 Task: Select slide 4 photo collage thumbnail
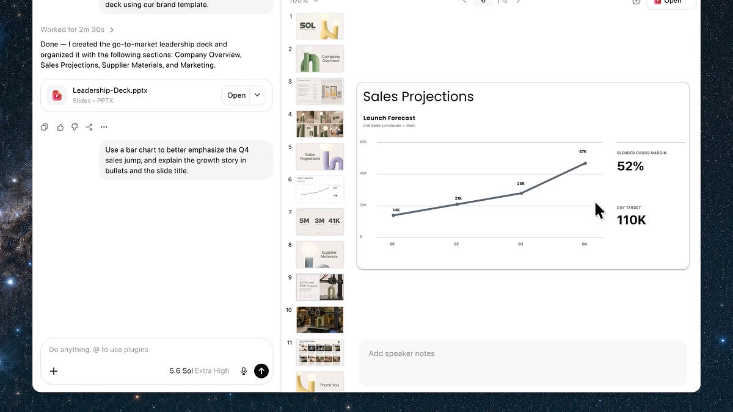[x=319, y=124]
